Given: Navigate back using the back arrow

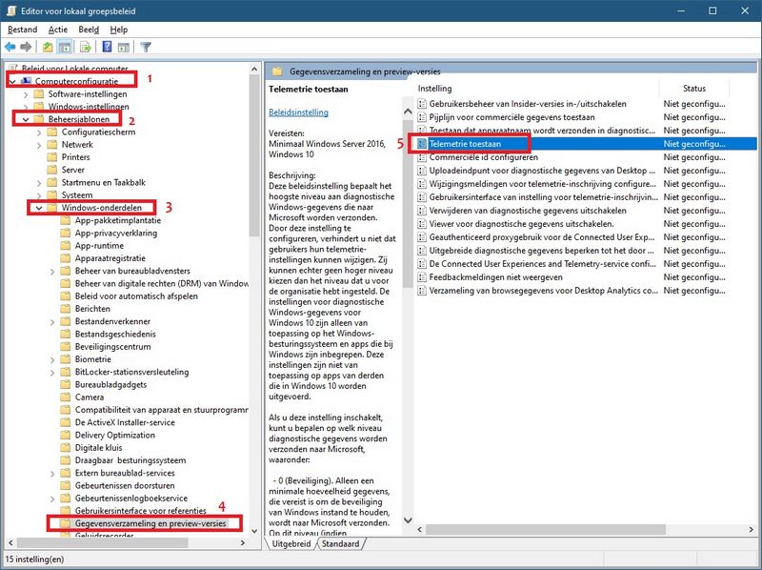Looking at the screenshot, I should (x=9, y=48).
